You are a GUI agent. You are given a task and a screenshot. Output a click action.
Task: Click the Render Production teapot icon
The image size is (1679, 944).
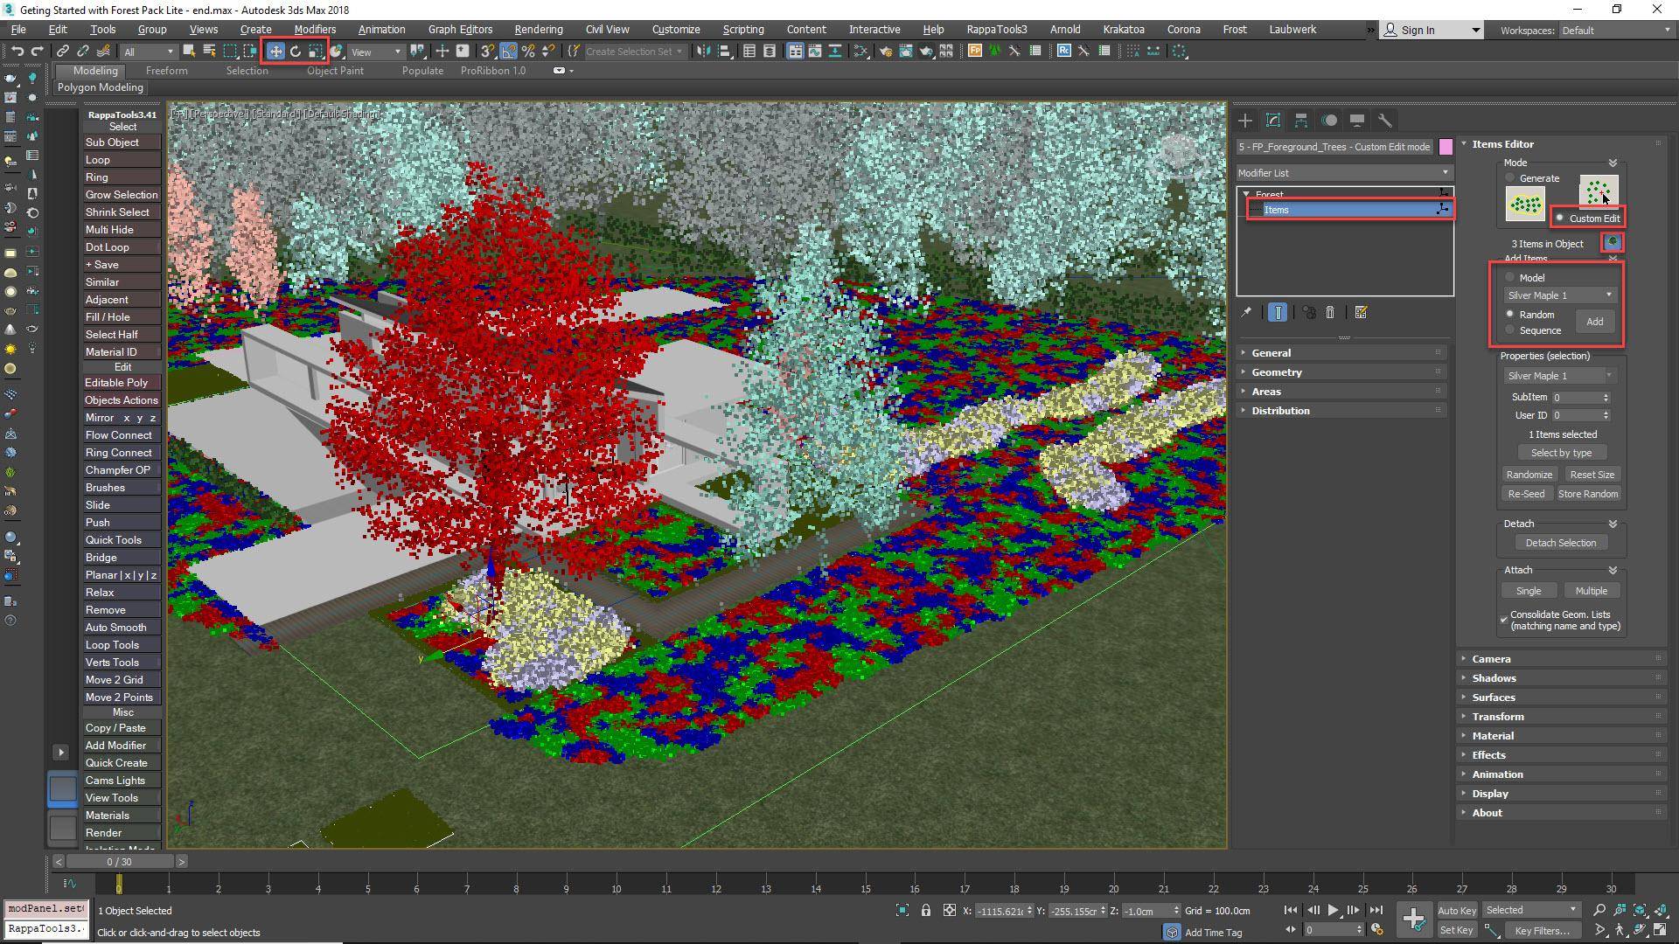926,51
